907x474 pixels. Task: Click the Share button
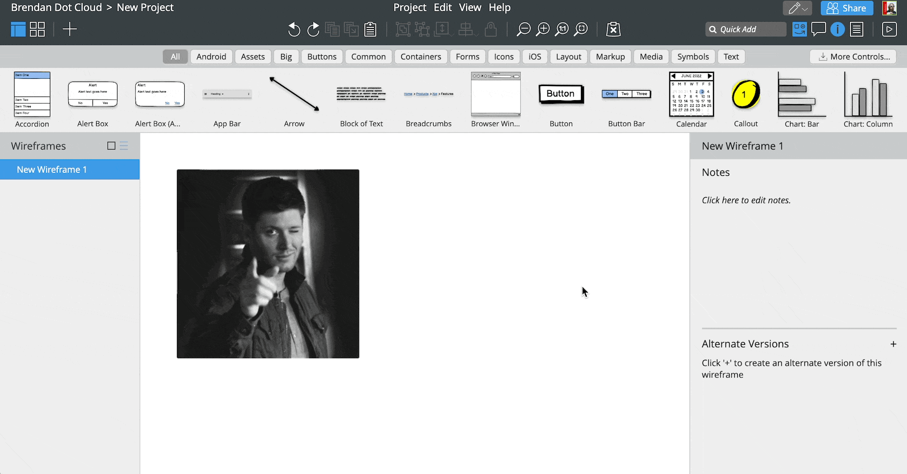847,8
